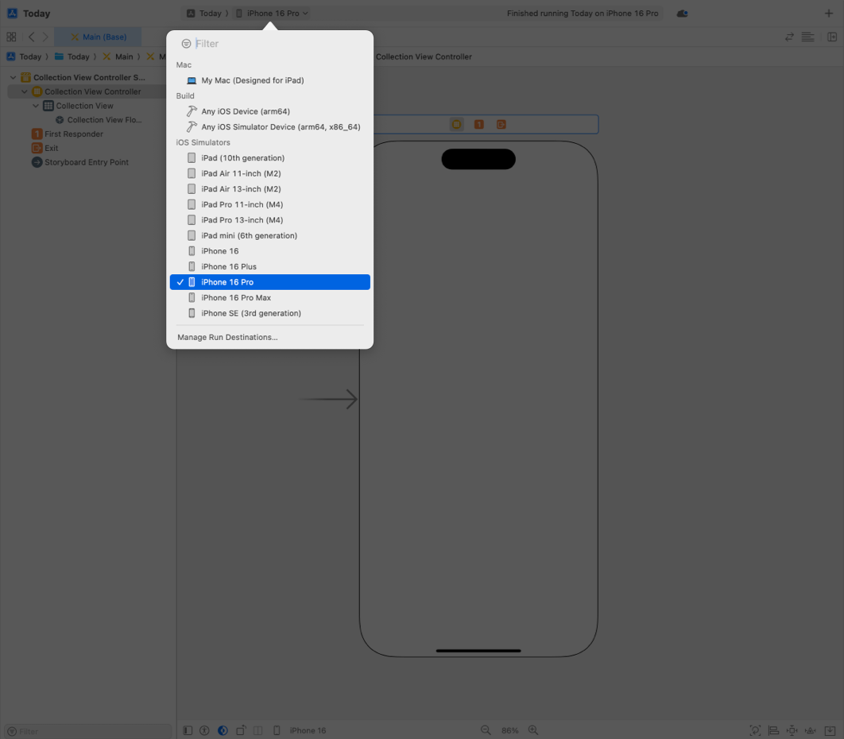The image size is (844, 739).
Task: Toggle the navigator sidebar visibility
Action: 187,730
